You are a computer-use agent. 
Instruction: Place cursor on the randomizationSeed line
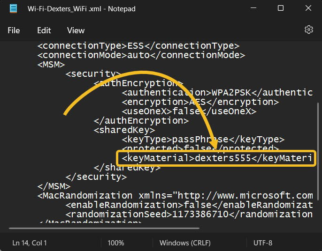189,214
